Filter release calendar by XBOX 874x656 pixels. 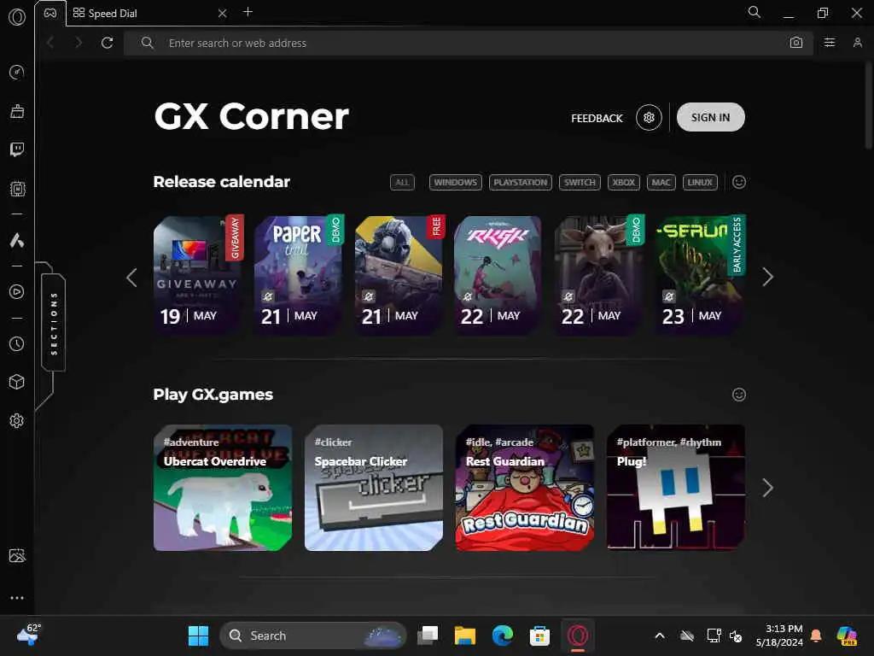click(x=623, y=183)
